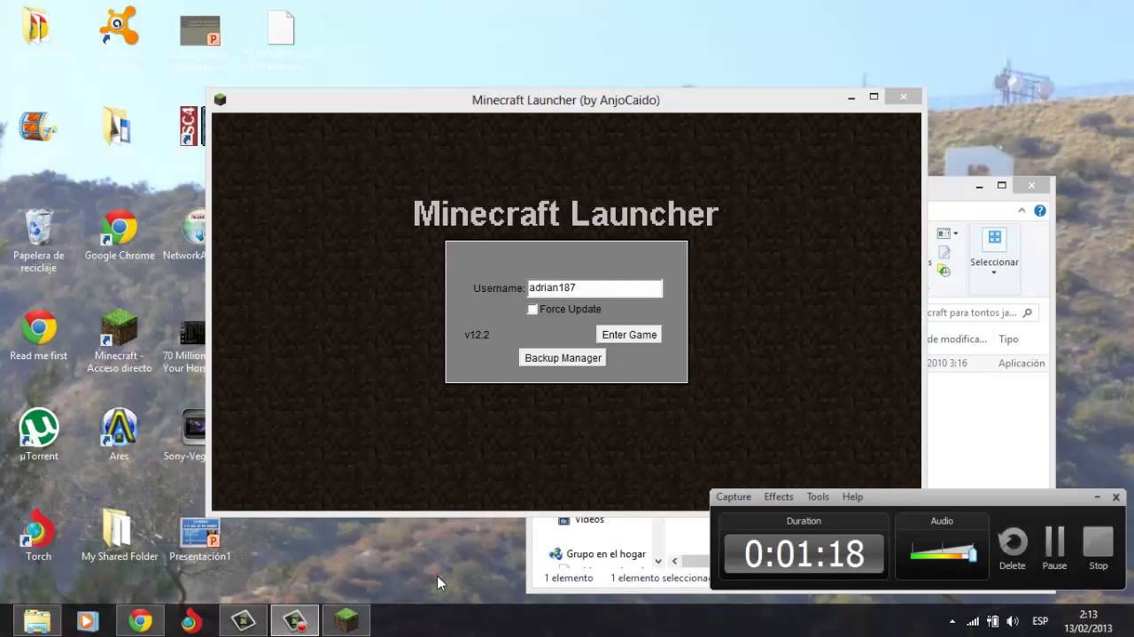Sort by the Tipo column header
The width and height of the screenshot is (1134, 637).
tap(1008, 339)
